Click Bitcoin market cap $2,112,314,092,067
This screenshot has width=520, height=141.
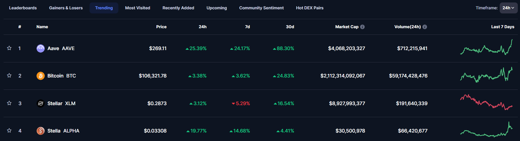(343, 76)
